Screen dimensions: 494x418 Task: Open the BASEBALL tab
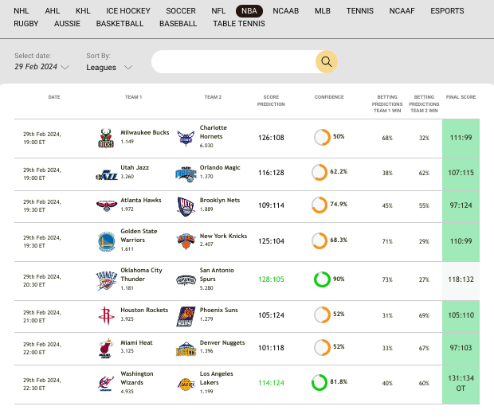click(178, 24)
